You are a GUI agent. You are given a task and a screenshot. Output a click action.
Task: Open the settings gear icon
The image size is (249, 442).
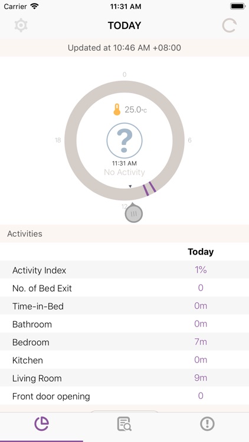pos(21,25)
